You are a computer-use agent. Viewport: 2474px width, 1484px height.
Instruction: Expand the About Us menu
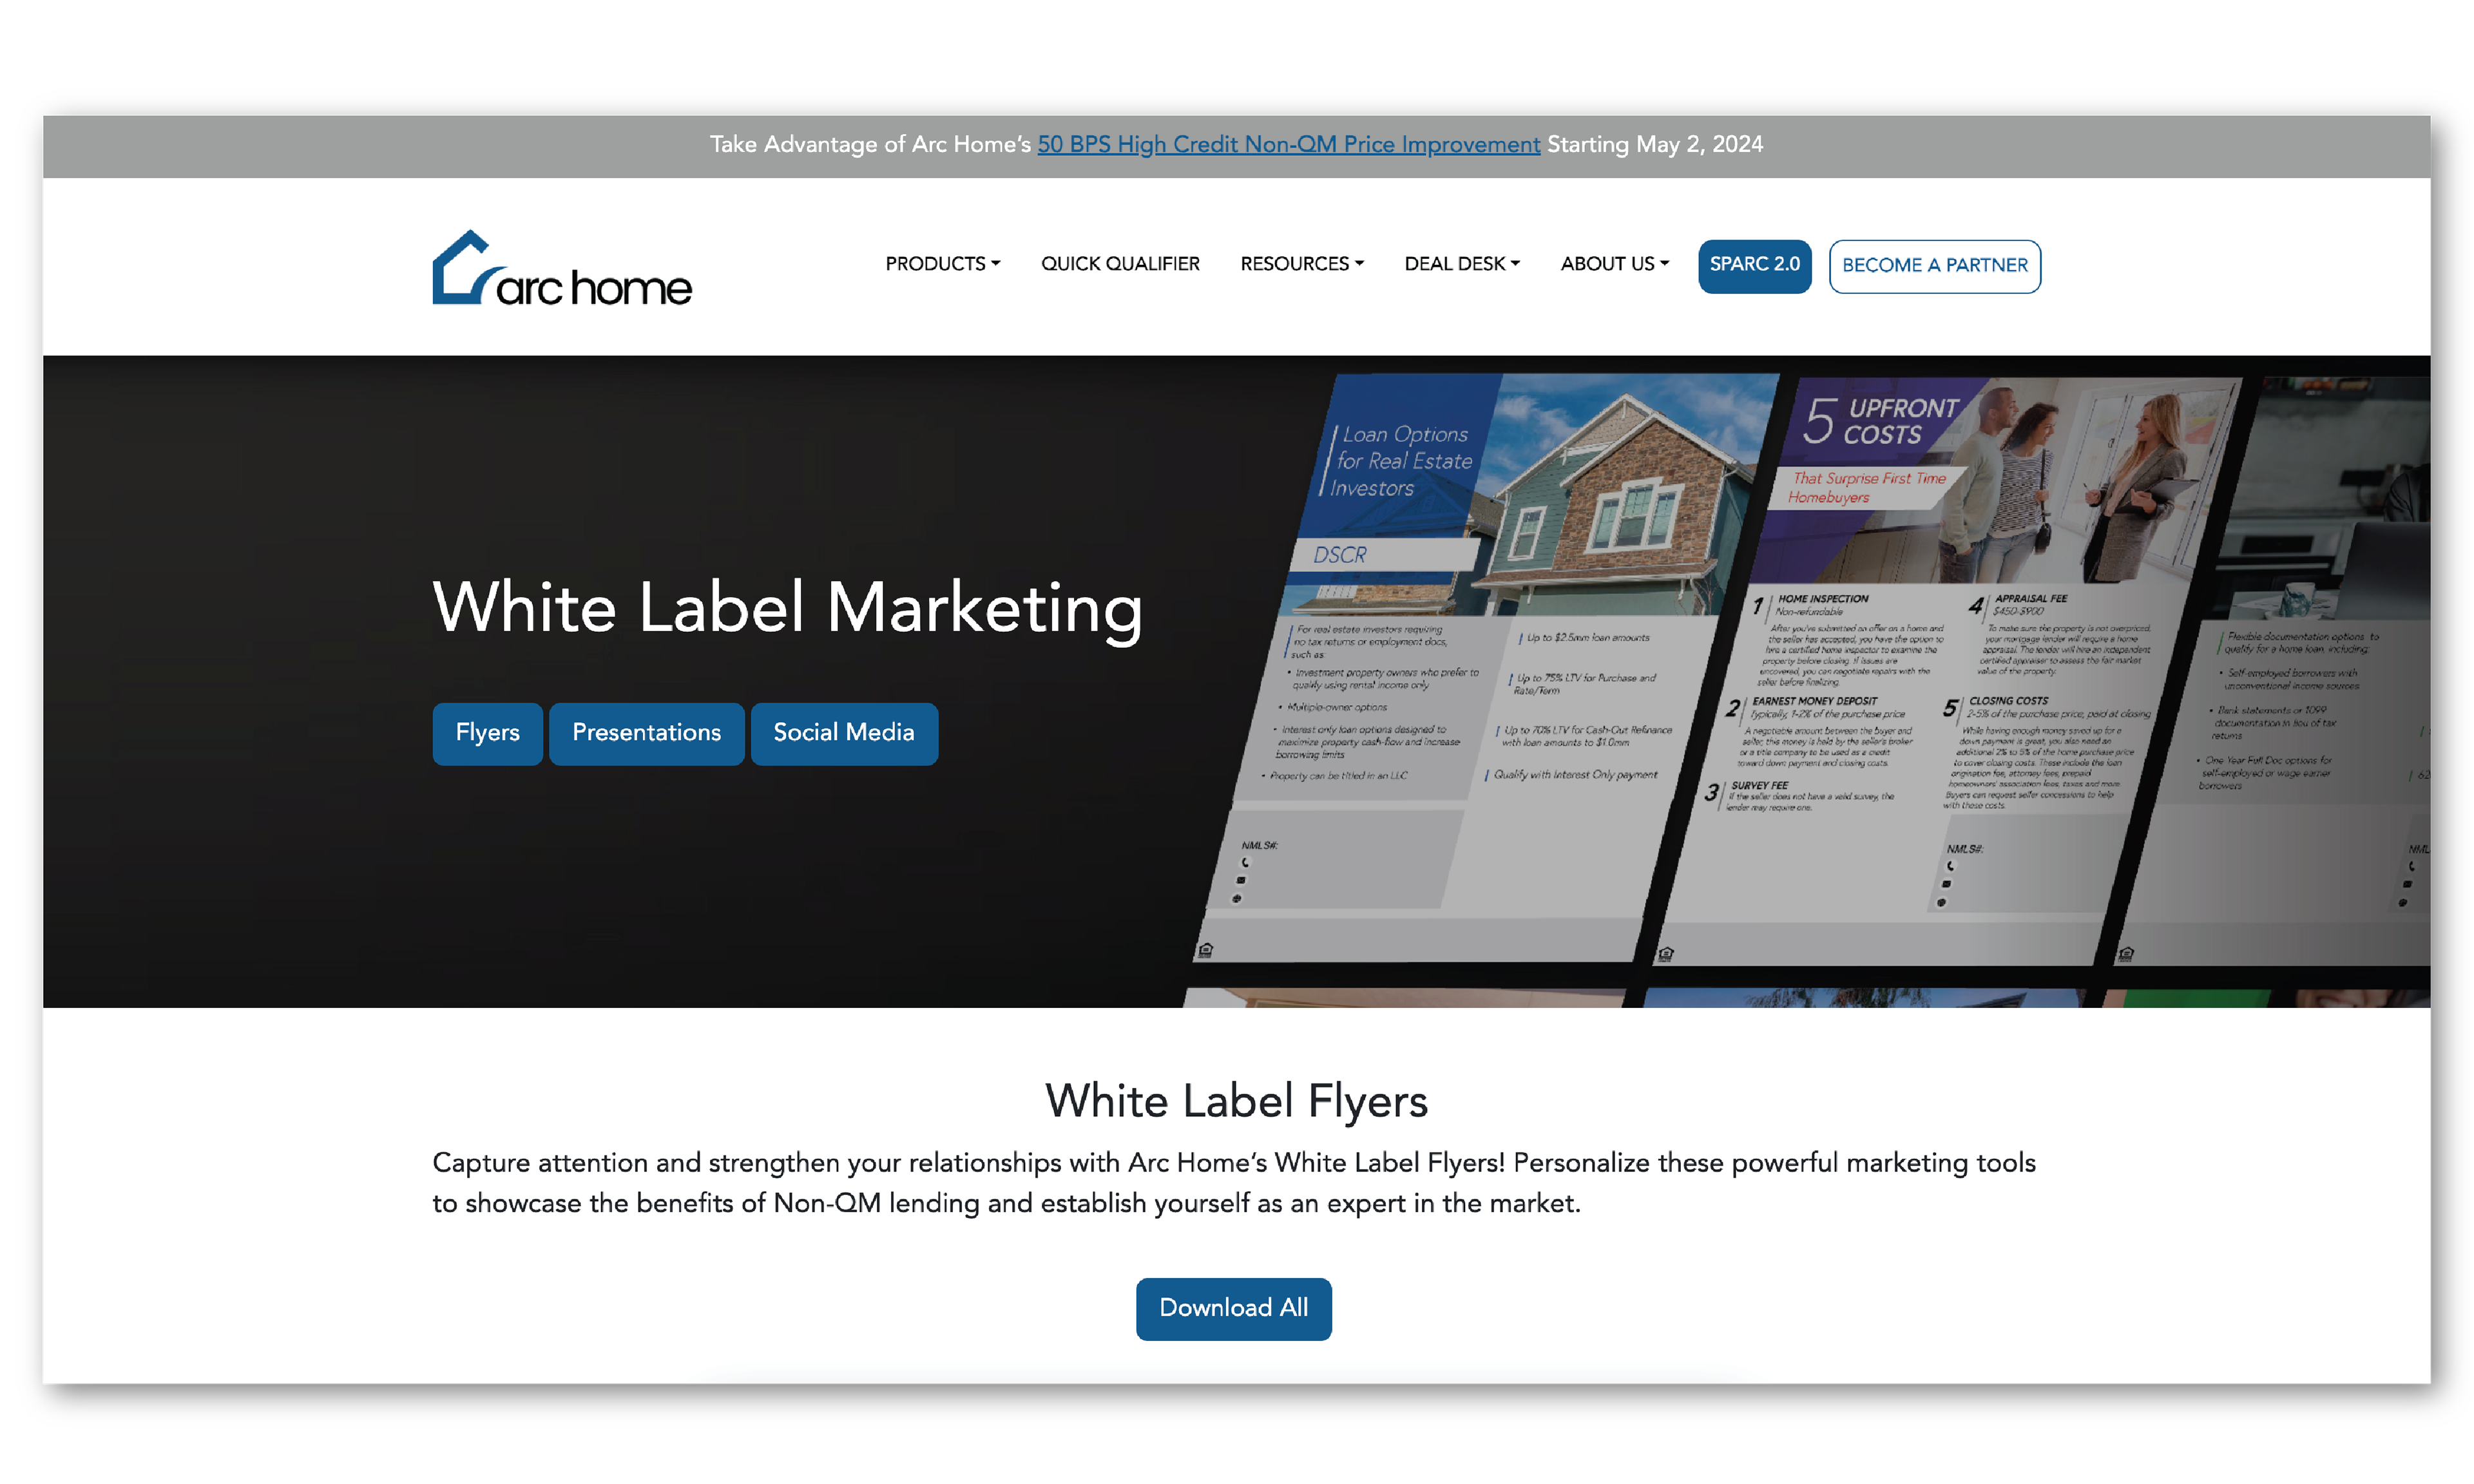[x=1614, y=264]
